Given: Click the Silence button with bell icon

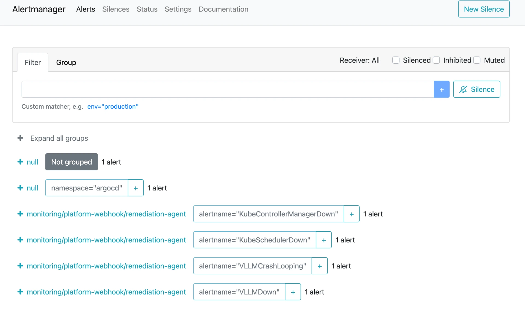Looking at the screenshot, I should (x=477, y=89).
